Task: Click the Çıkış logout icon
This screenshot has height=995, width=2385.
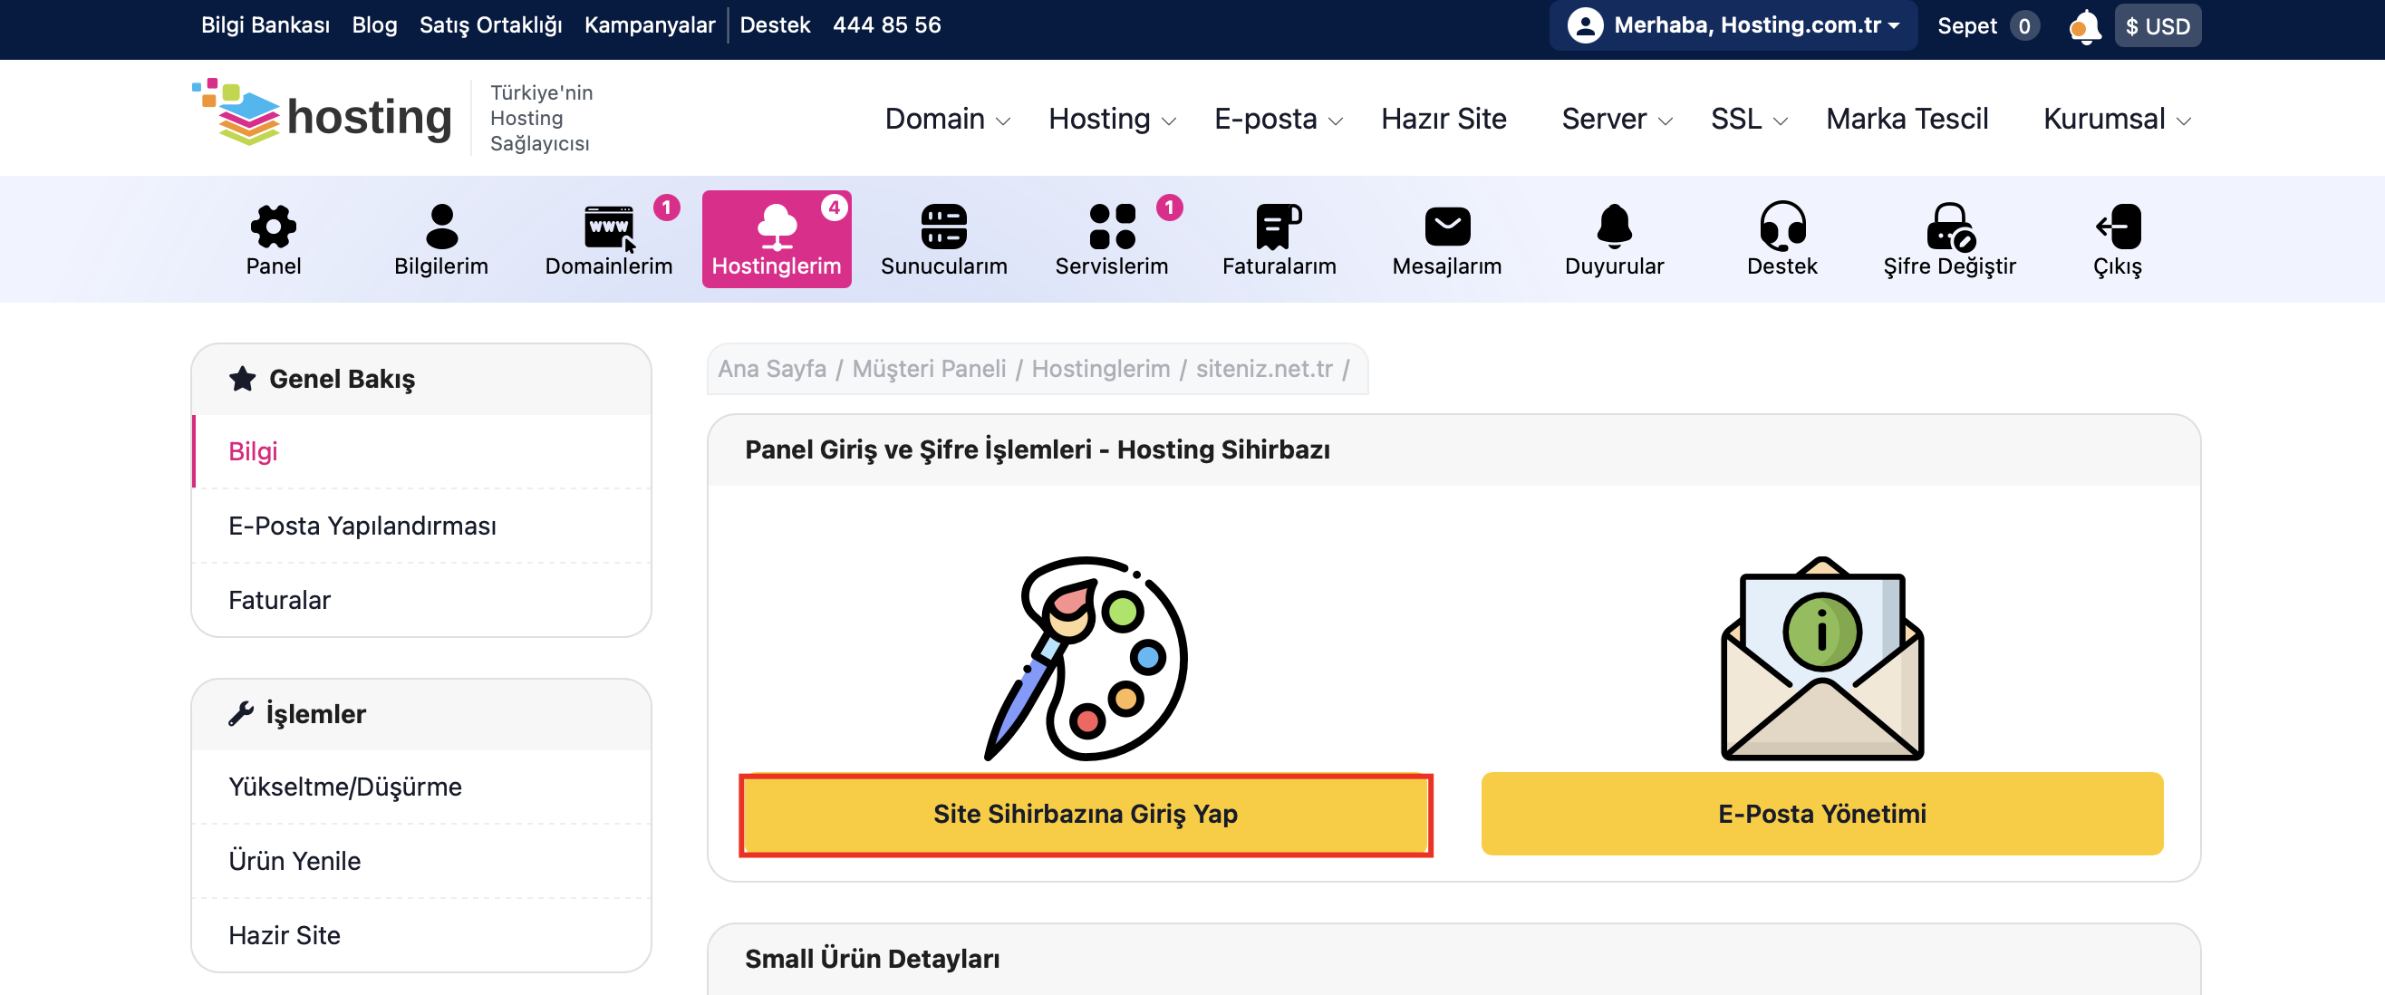Action: click(x=2118, y=226)
